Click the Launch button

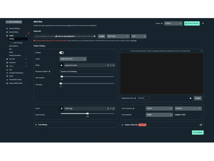[x=101, y=36]
